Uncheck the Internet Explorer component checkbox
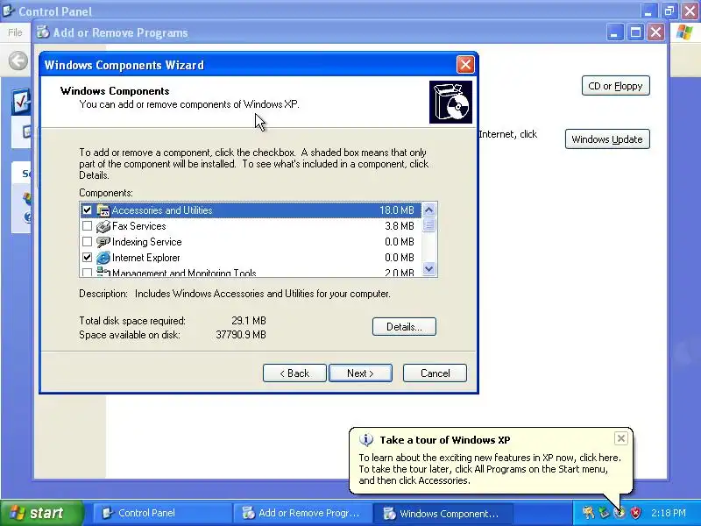 tap(87, 258)
